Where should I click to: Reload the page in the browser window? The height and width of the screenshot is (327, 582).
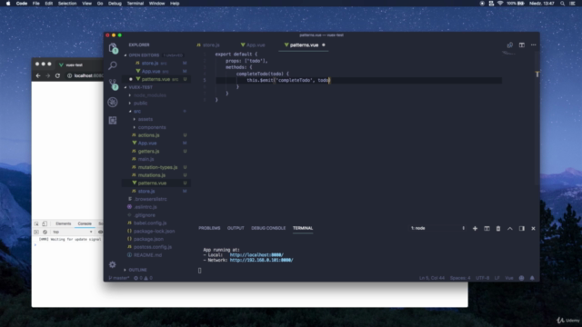[x=57, y=75]
